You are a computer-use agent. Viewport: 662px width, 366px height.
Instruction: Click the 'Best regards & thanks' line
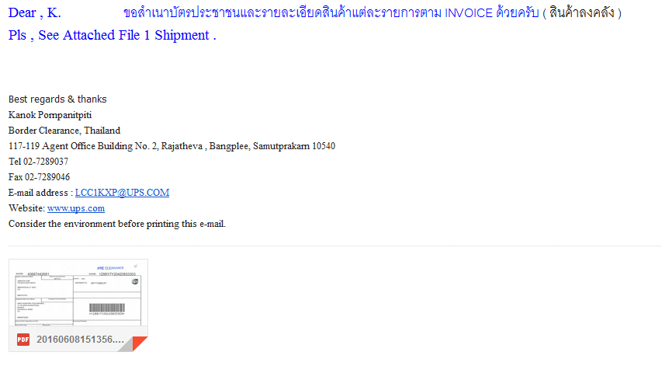pyautogui.click(x=57, y=99)
